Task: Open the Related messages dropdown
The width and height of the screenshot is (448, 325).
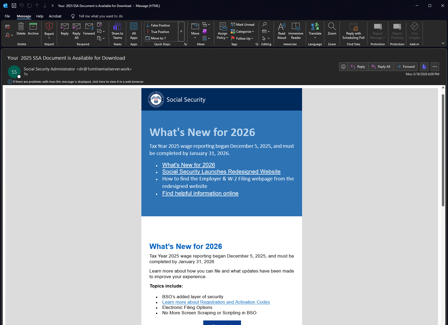Action: pos(266,31)
